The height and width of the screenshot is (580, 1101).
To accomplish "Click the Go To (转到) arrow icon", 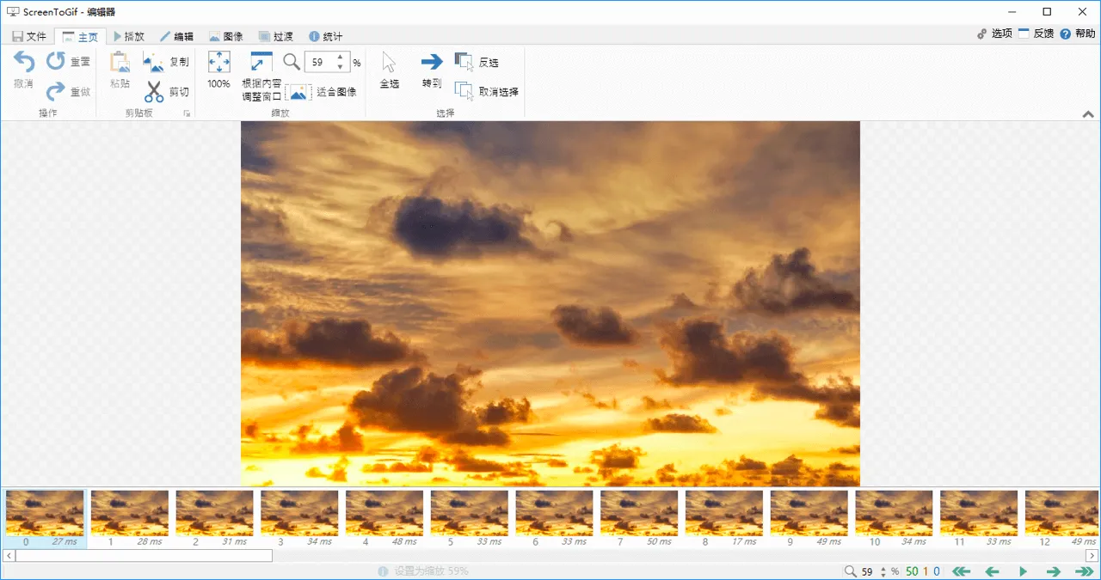I will point(431,62).
